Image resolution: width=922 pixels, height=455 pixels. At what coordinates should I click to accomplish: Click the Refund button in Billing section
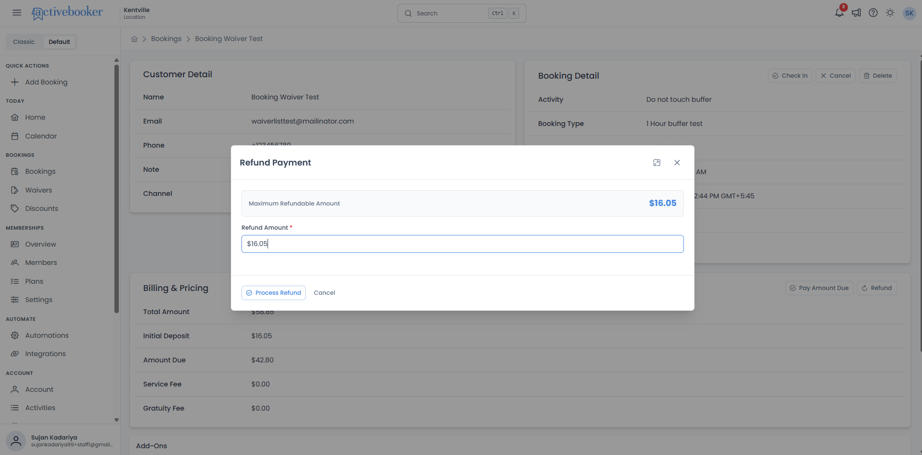[877, 288]
